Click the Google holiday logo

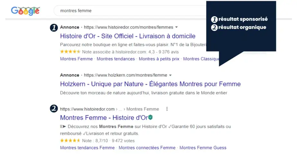pos(25,11)
